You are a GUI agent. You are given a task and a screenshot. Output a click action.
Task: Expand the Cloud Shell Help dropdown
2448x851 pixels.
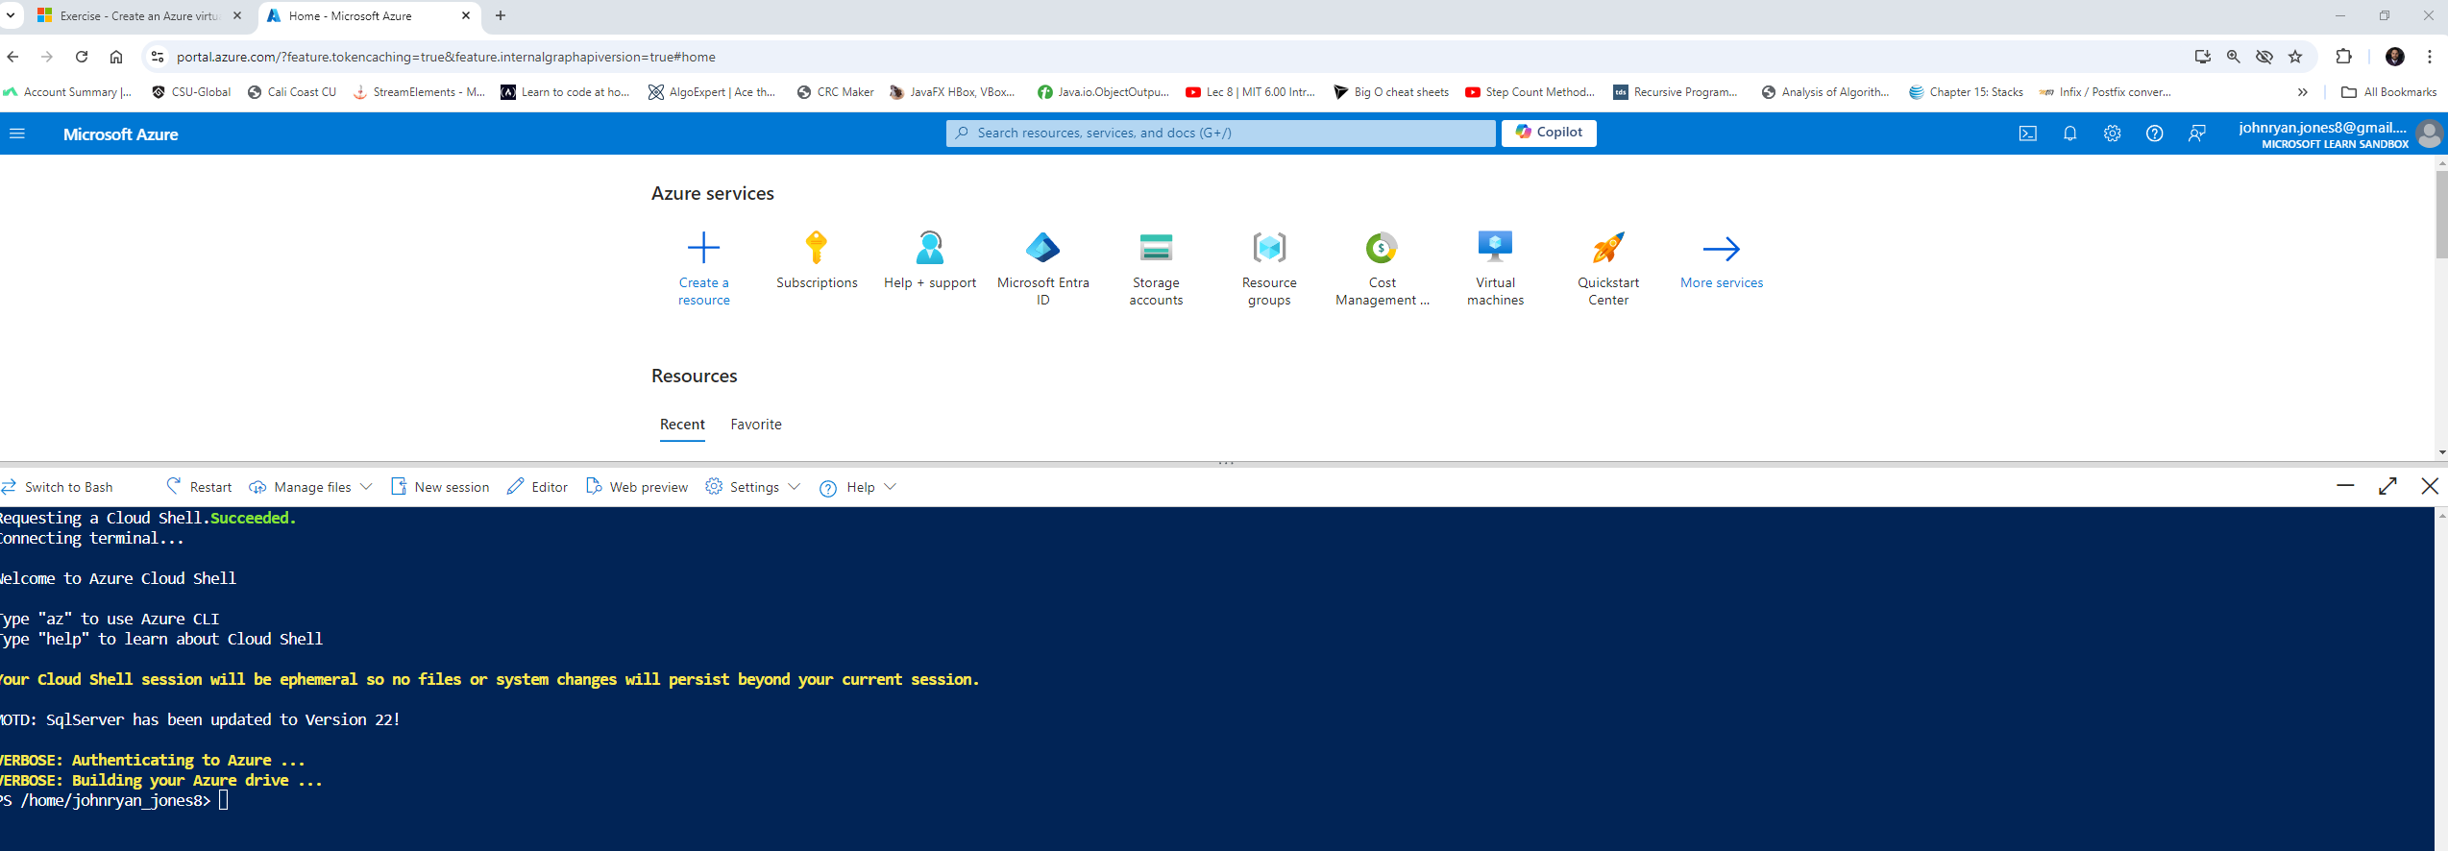(x=858, y=487)
